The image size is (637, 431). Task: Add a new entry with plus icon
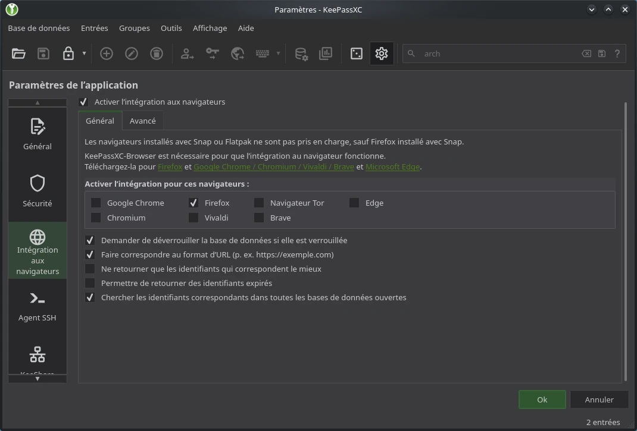107,54
